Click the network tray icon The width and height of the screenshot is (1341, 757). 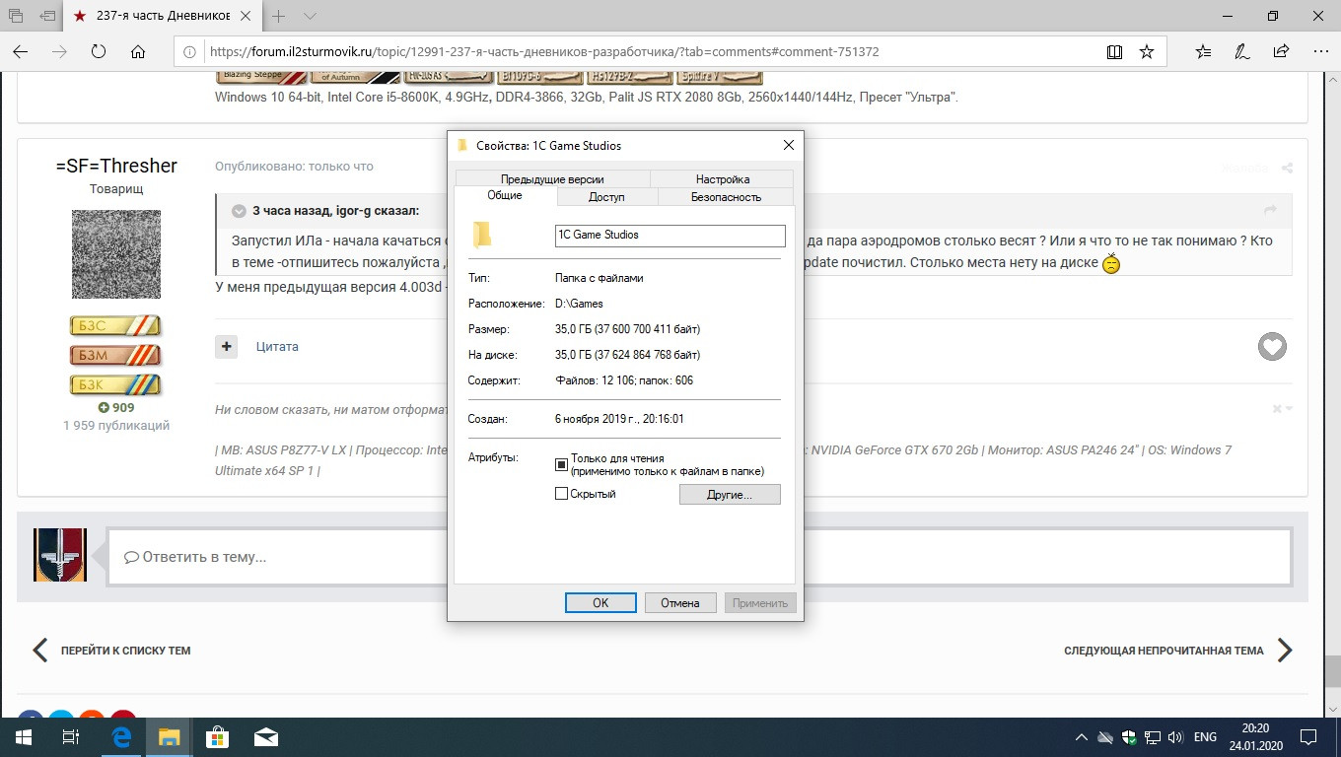click(x=1151, y=737)
